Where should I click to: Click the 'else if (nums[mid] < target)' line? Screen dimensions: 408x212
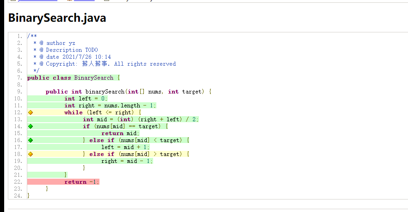pos(136,140)
